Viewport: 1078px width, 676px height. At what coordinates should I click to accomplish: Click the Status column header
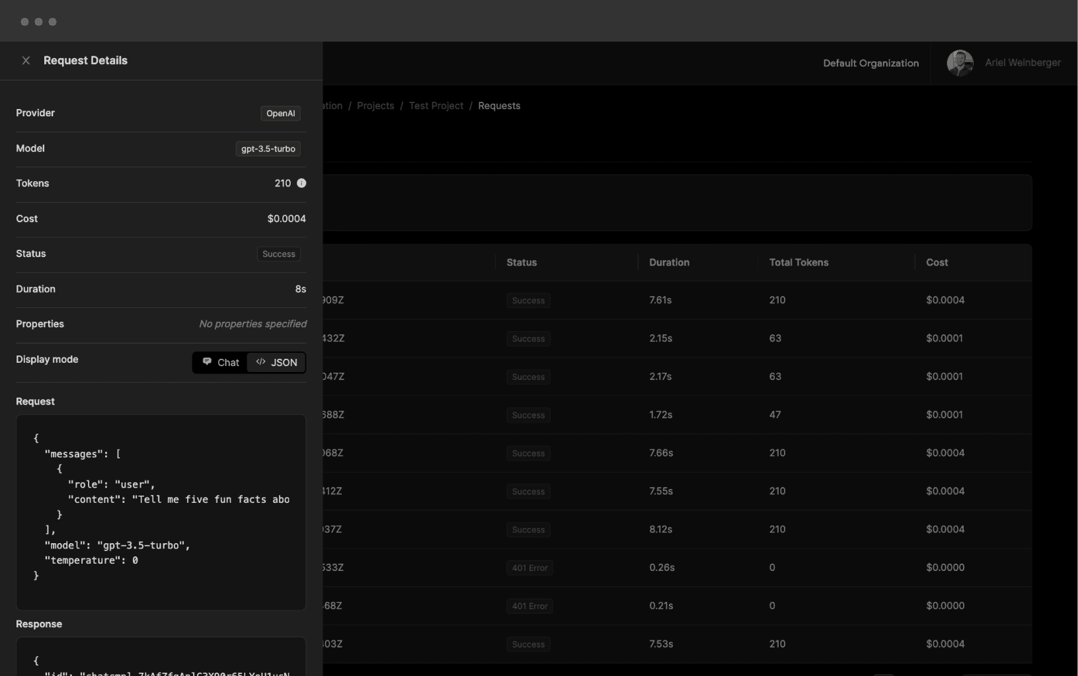click(521, 262)
